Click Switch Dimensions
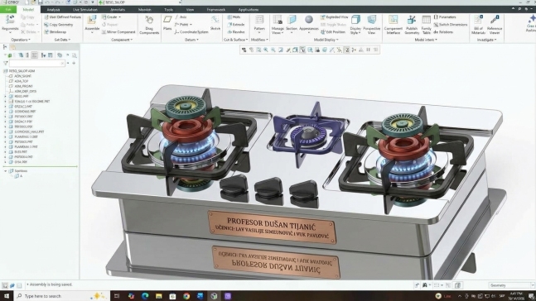Image resolution: width=536 pixels, height=301 pixels. click(x=450, y=25)
